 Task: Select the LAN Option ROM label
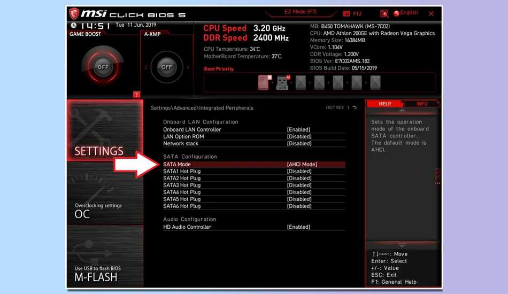tap(183, 137)
